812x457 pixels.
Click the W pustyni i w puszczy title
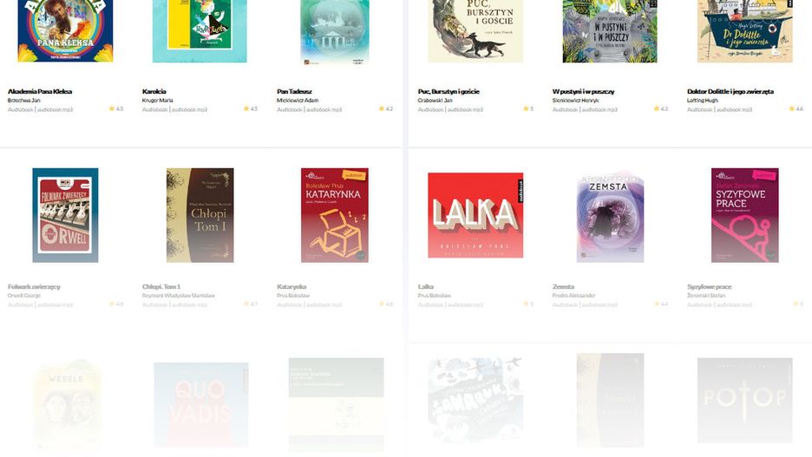click(583, 92)
